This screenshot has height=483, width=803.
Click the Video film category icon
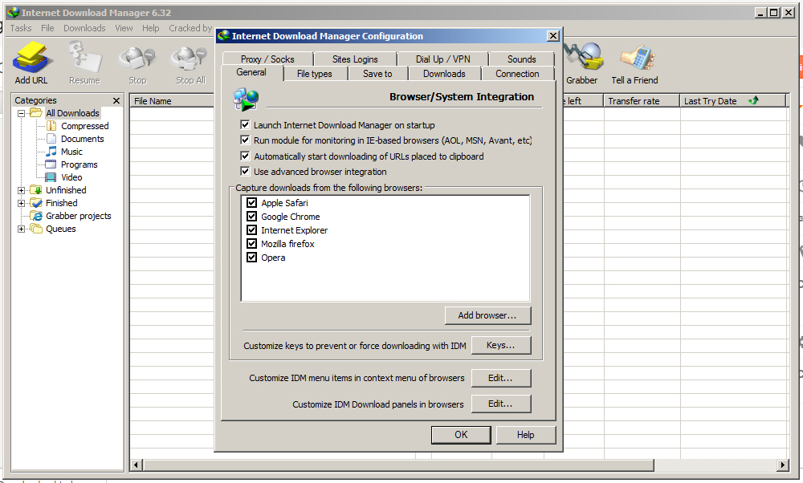point(51,177)
